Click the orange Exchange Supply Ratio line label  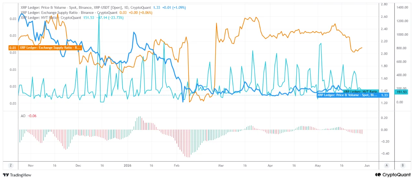pos(50,48)
